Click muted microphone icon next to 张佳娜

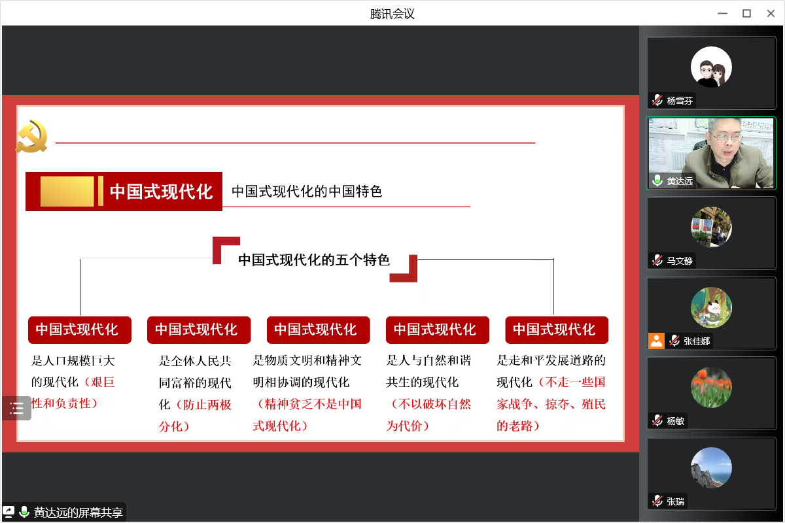click(x=674, y=341)
